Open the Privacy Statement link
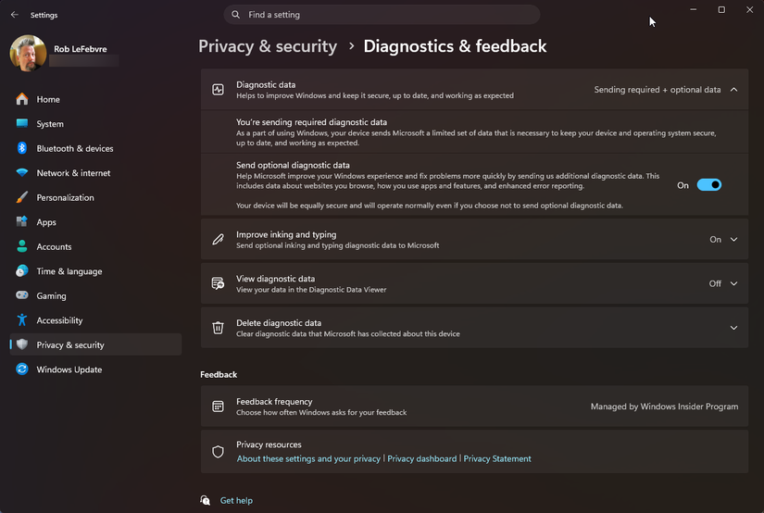The width and height of the screenshot is (764, 513). [x=497, y=458]
